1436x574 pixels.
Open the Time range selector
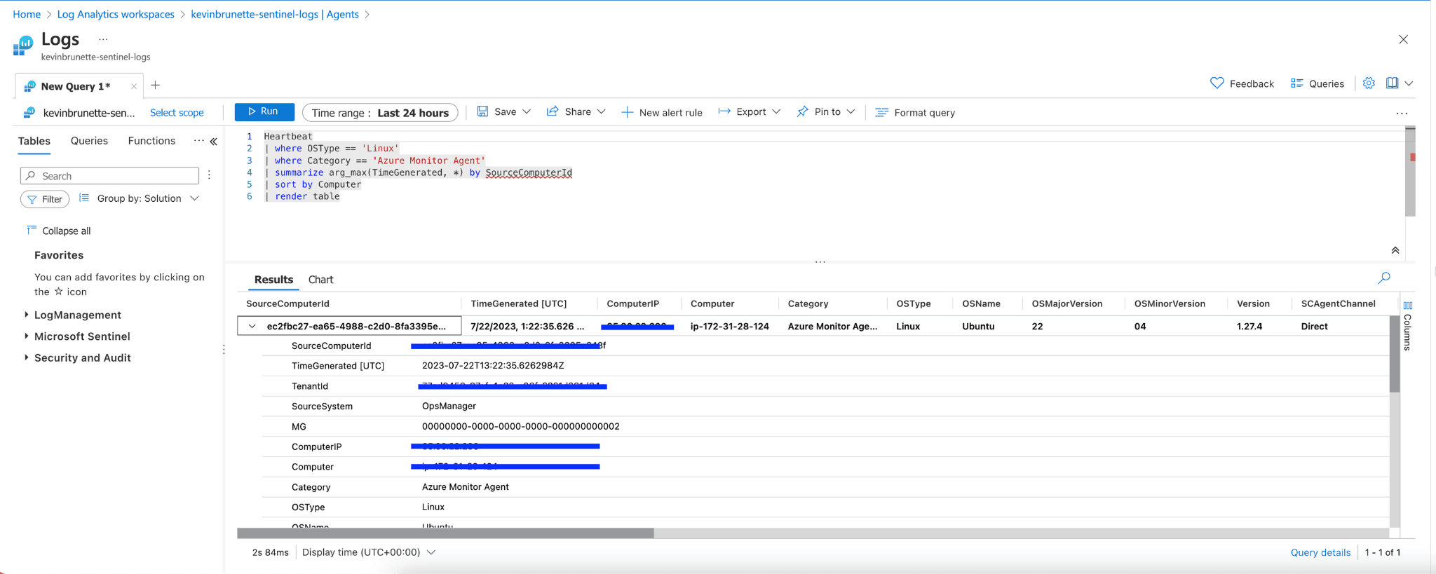[x=380, y=113]
